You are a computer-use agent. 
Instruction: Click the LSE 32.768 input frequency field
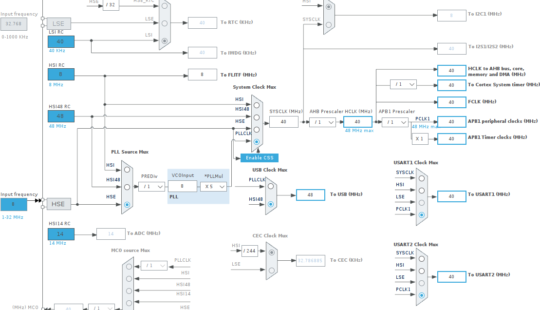click(x=14, y=24)
